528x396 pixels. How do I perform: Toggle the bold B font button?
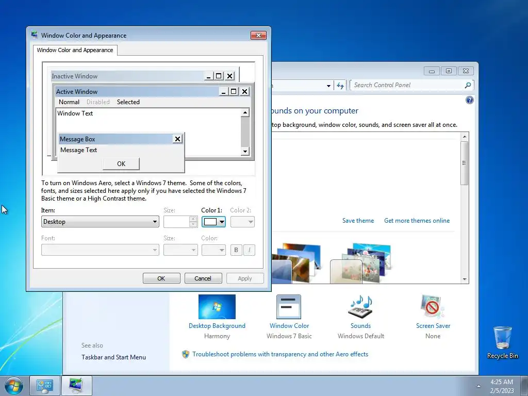click(x=236, y=250)
